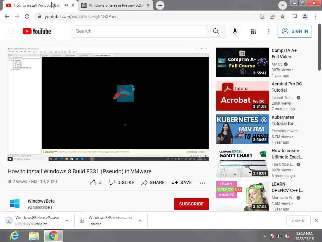Open the Chrome profile avatar
322x242 pixels.
[305, 16]
